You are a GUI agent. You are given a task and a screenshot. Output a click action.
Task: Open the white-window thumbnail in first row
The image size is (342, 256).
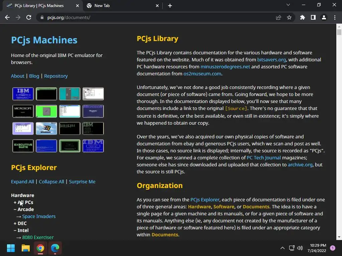click(93, 94)
